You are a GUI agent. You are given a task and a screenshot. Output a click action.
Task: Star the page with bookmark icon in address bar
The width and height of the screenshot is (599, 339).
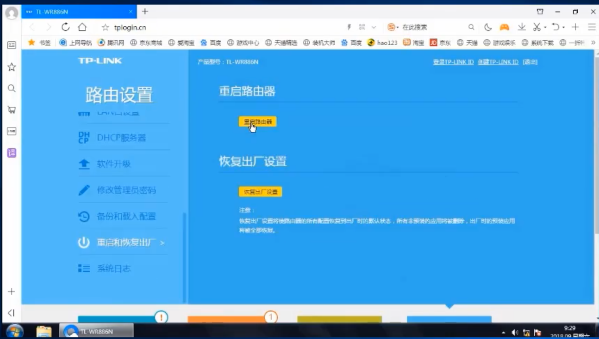(x=105, y=27)
